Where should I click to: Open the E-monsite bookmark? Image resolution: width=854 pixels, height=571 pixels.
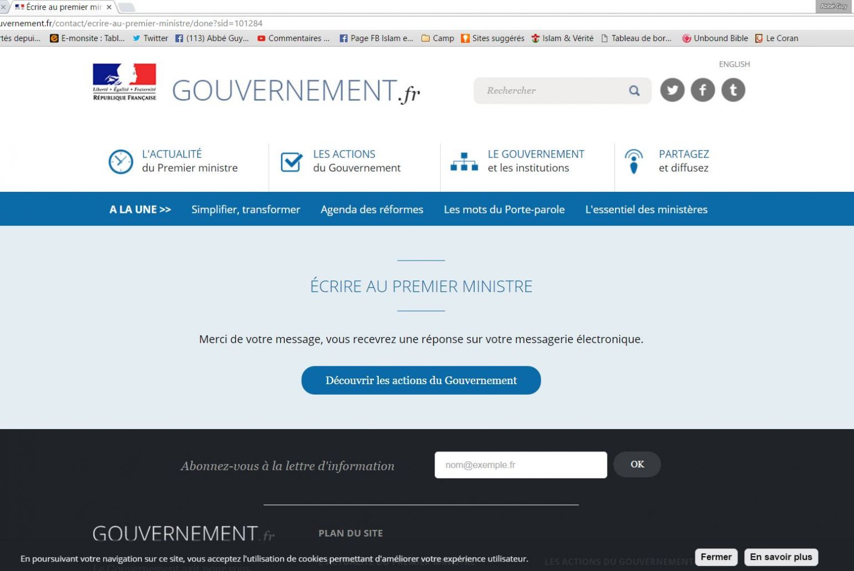(x=88, y=38)
